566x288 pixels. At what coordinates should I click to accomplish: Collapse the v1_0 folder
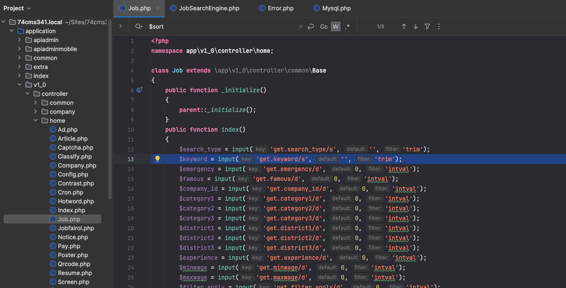[x=20, y=85]
